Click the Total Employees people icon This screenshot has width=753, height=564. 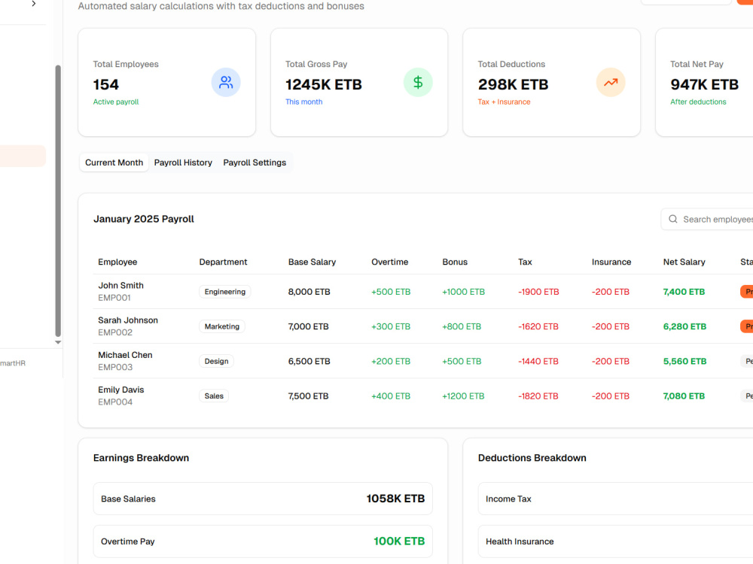click(226, 83)
